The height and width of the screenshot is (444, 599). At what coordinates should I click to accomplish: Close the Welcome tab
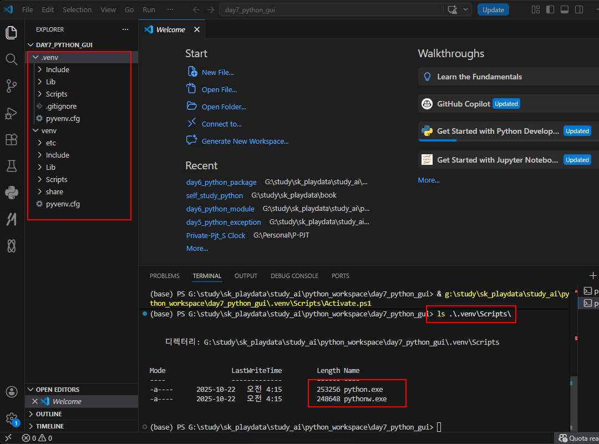tap(197, 29)
